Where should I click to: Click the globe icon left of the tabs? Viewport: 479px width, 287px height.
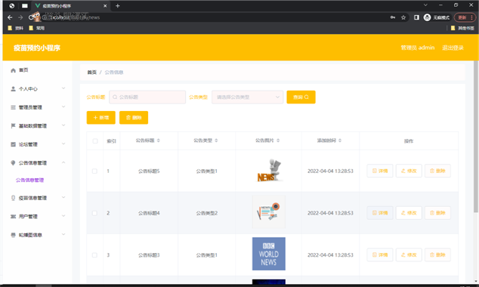pos(11,6)
